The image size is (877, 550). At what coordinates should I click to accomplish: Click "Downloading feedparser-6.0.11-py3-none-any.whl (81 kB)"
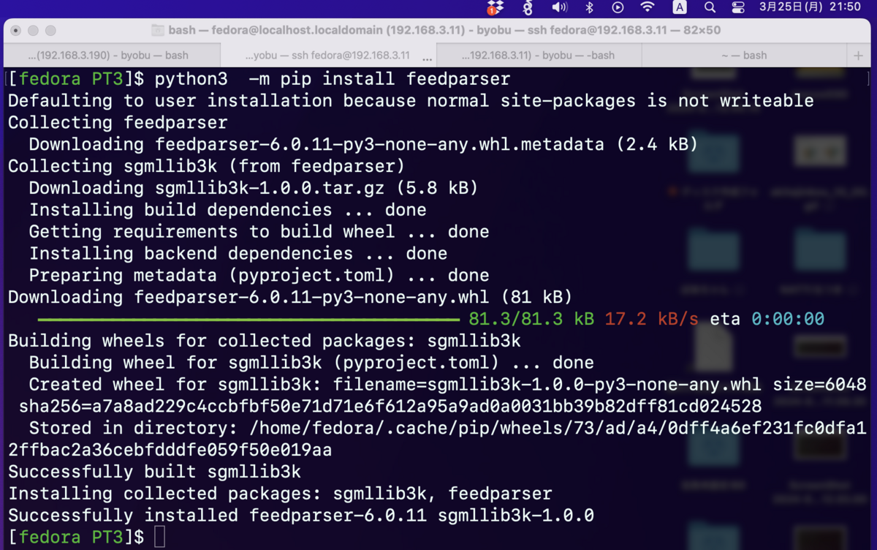(x=290, y=297)
